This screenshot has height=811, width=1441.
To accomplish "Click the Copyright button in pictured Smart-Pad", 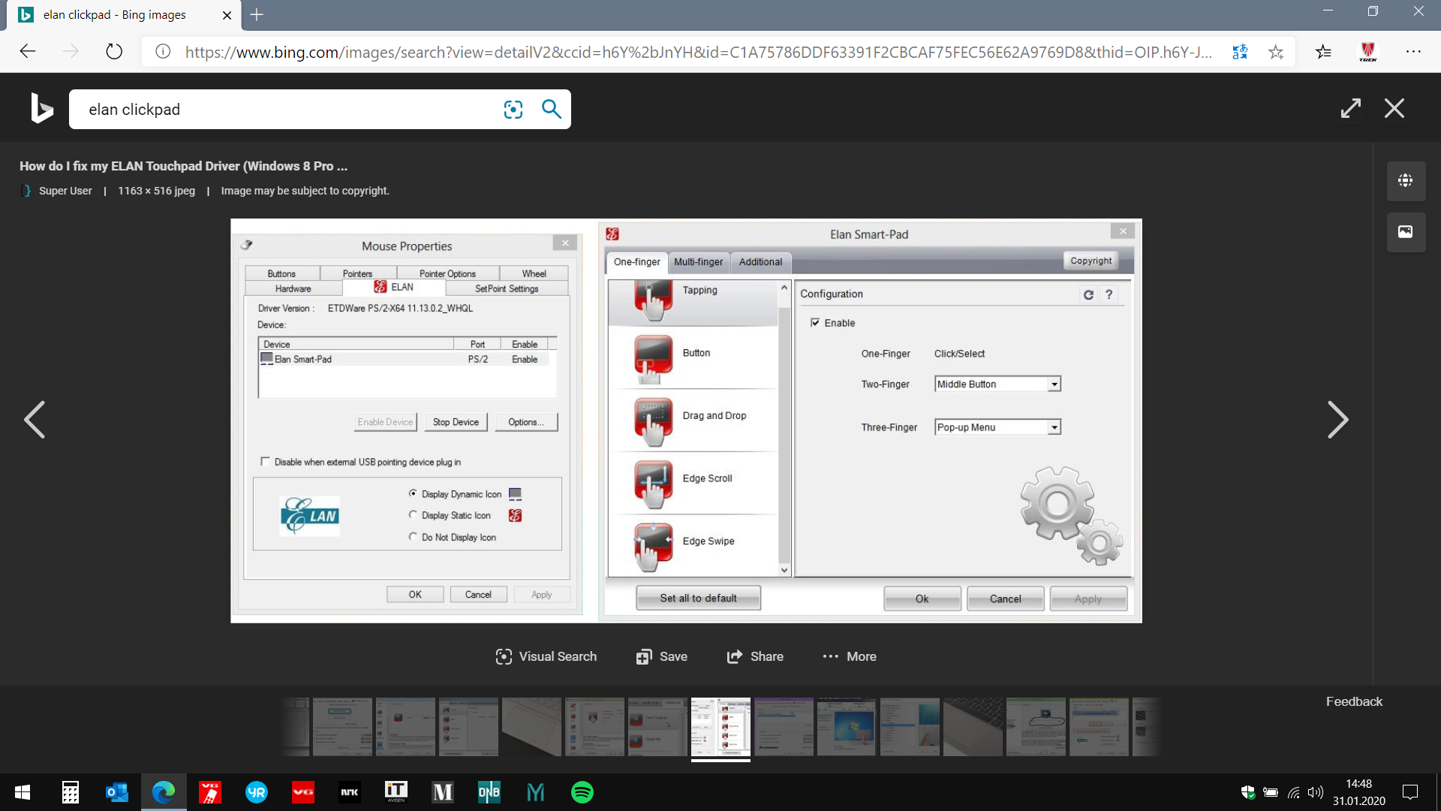I will [1091, 261].
